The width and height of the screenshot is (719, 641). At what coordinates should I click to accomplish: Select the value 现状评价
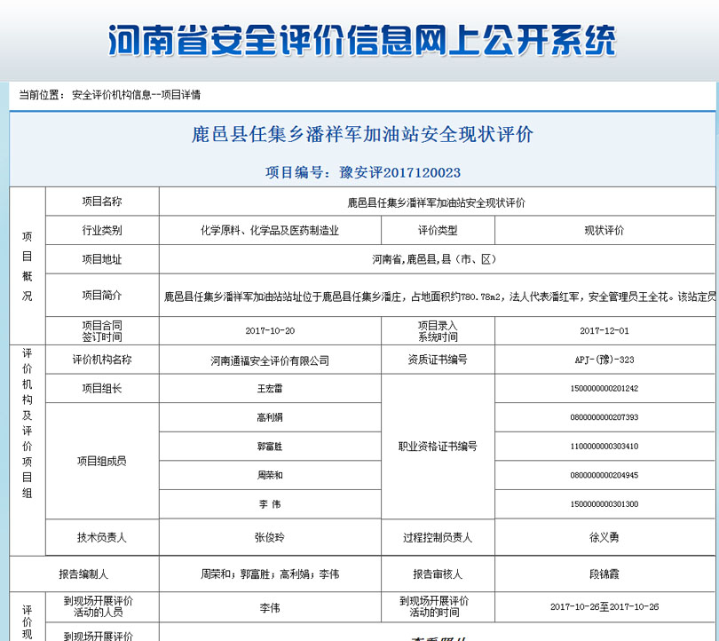click(x=604, y=231)
